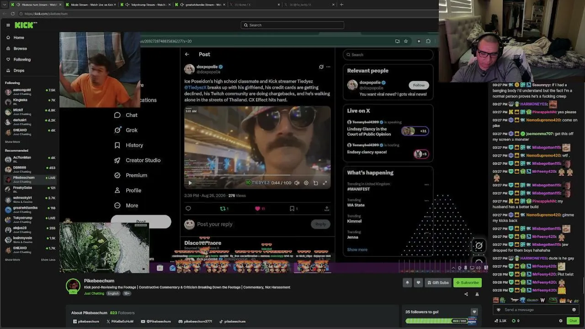Click the Kick search field

click(x=292, y=25)
